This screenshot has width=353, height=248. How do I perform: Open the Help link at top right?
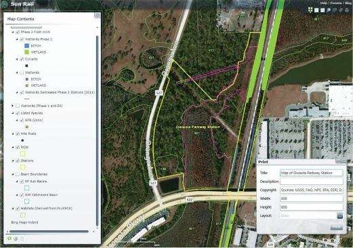(323, 3)
